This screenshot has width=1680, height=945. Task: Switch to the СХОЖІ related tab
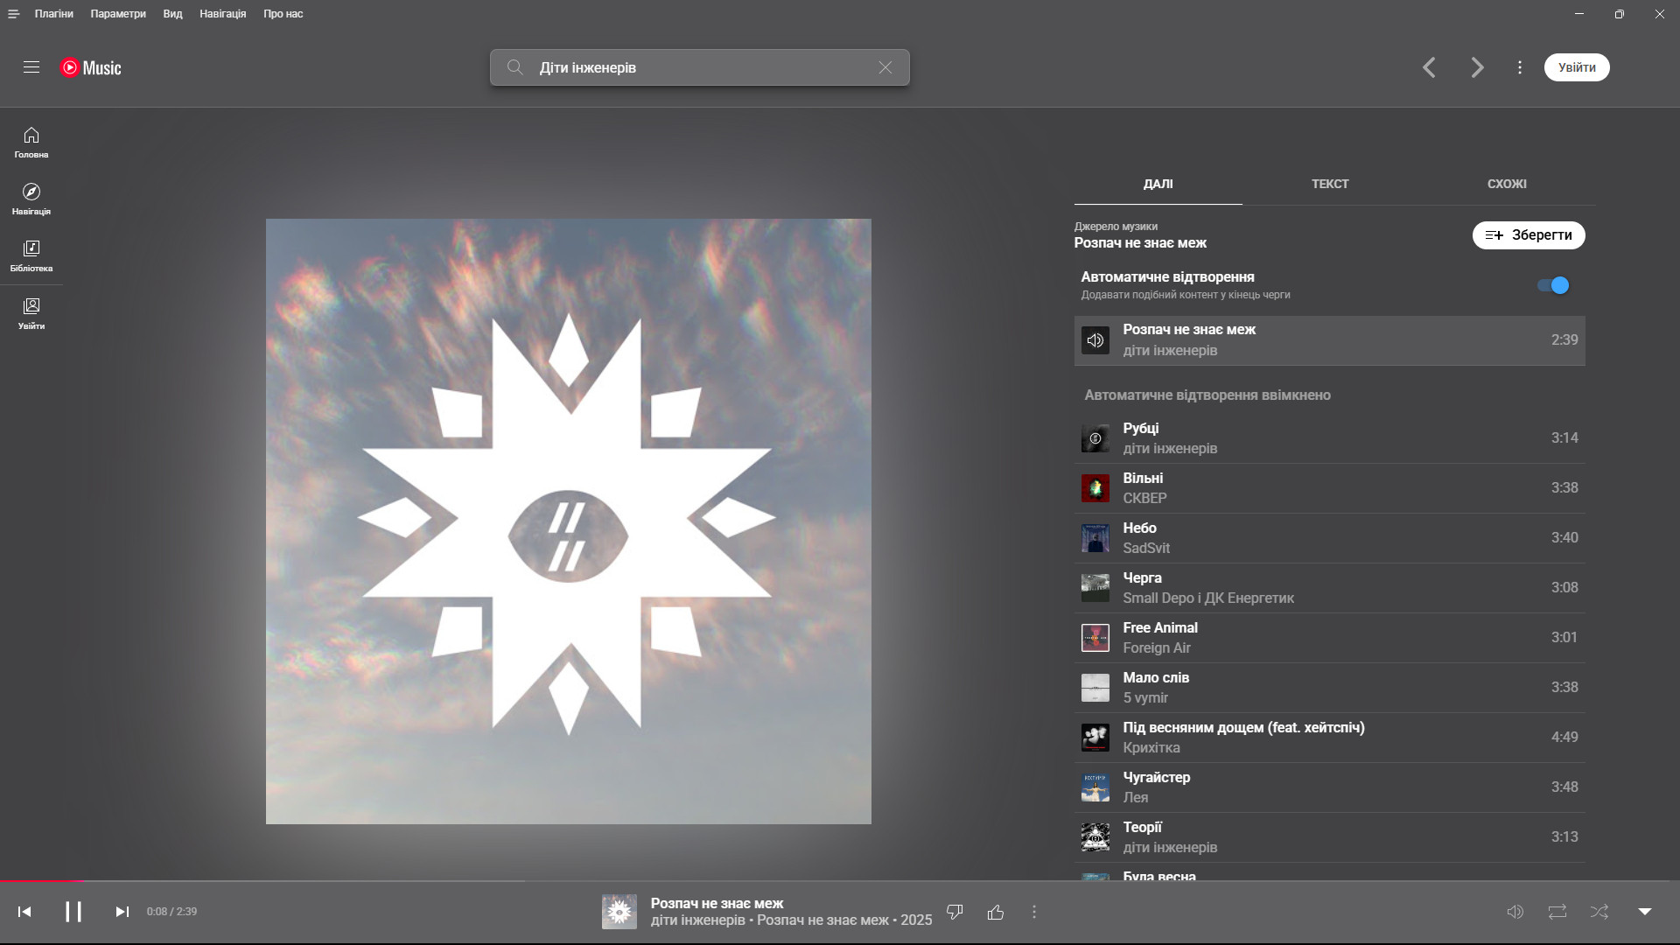[x=1507, y=184]
